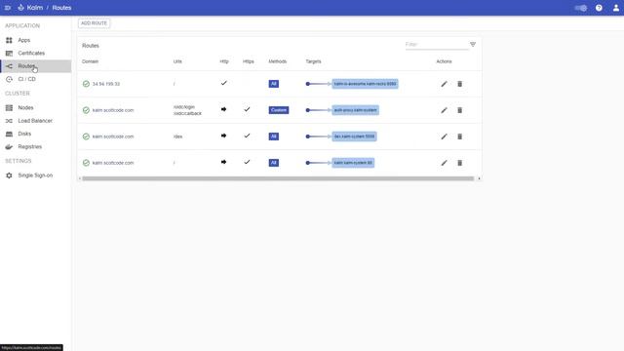Viewport: 624px width, 351px height.
Task: Click the /dex url text
Action: coord(177,136)
